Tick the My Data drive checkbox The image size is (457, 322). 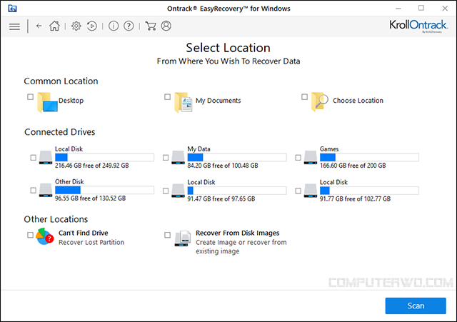pyautogui.click(x=166, y=158)
